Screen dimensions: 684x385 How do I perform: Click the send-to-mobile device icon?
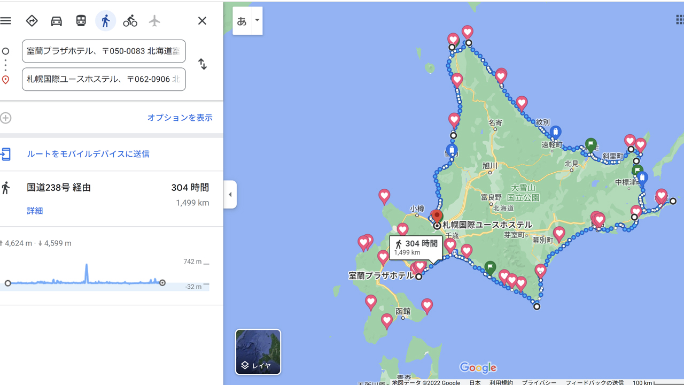click(5, 154)
